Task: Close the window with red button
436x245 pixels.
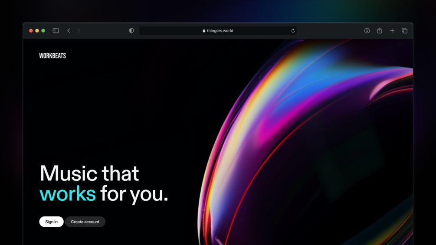Action: click(x=31, y=30)
